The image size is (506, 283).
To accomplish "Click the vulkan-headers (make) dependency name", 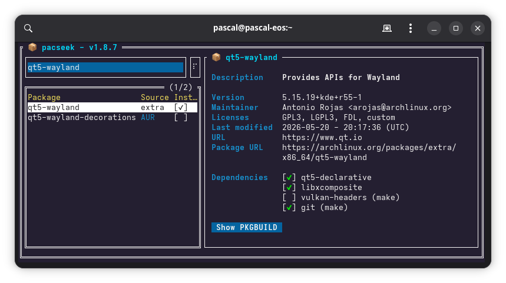I will pyautogui.click(x=350, y=197).
